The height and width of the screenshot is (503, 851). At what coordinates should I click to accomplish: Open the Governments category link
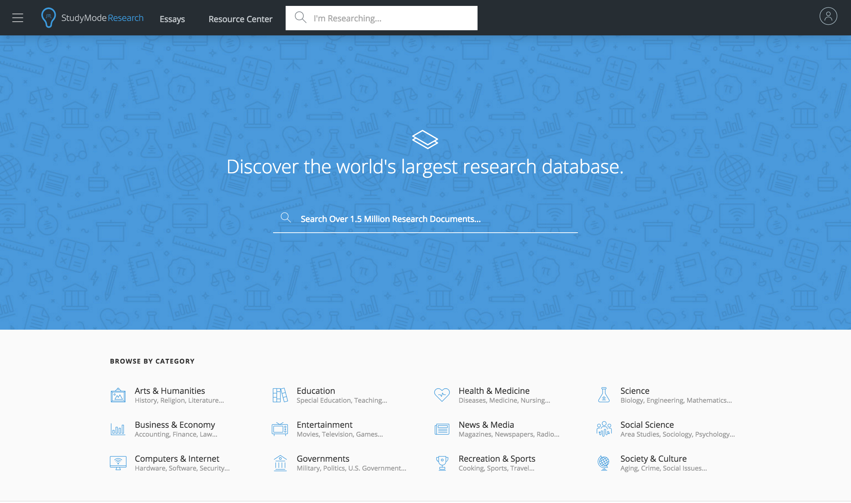[323, 458]
